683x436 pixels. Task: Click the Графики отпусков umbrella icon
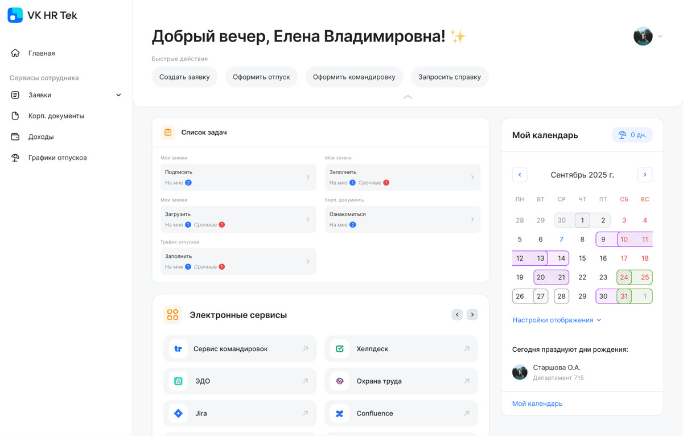click(x=15, y=158)
